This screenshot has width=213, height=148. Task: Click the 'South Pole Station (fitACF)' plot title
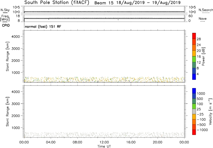point(57,2)
